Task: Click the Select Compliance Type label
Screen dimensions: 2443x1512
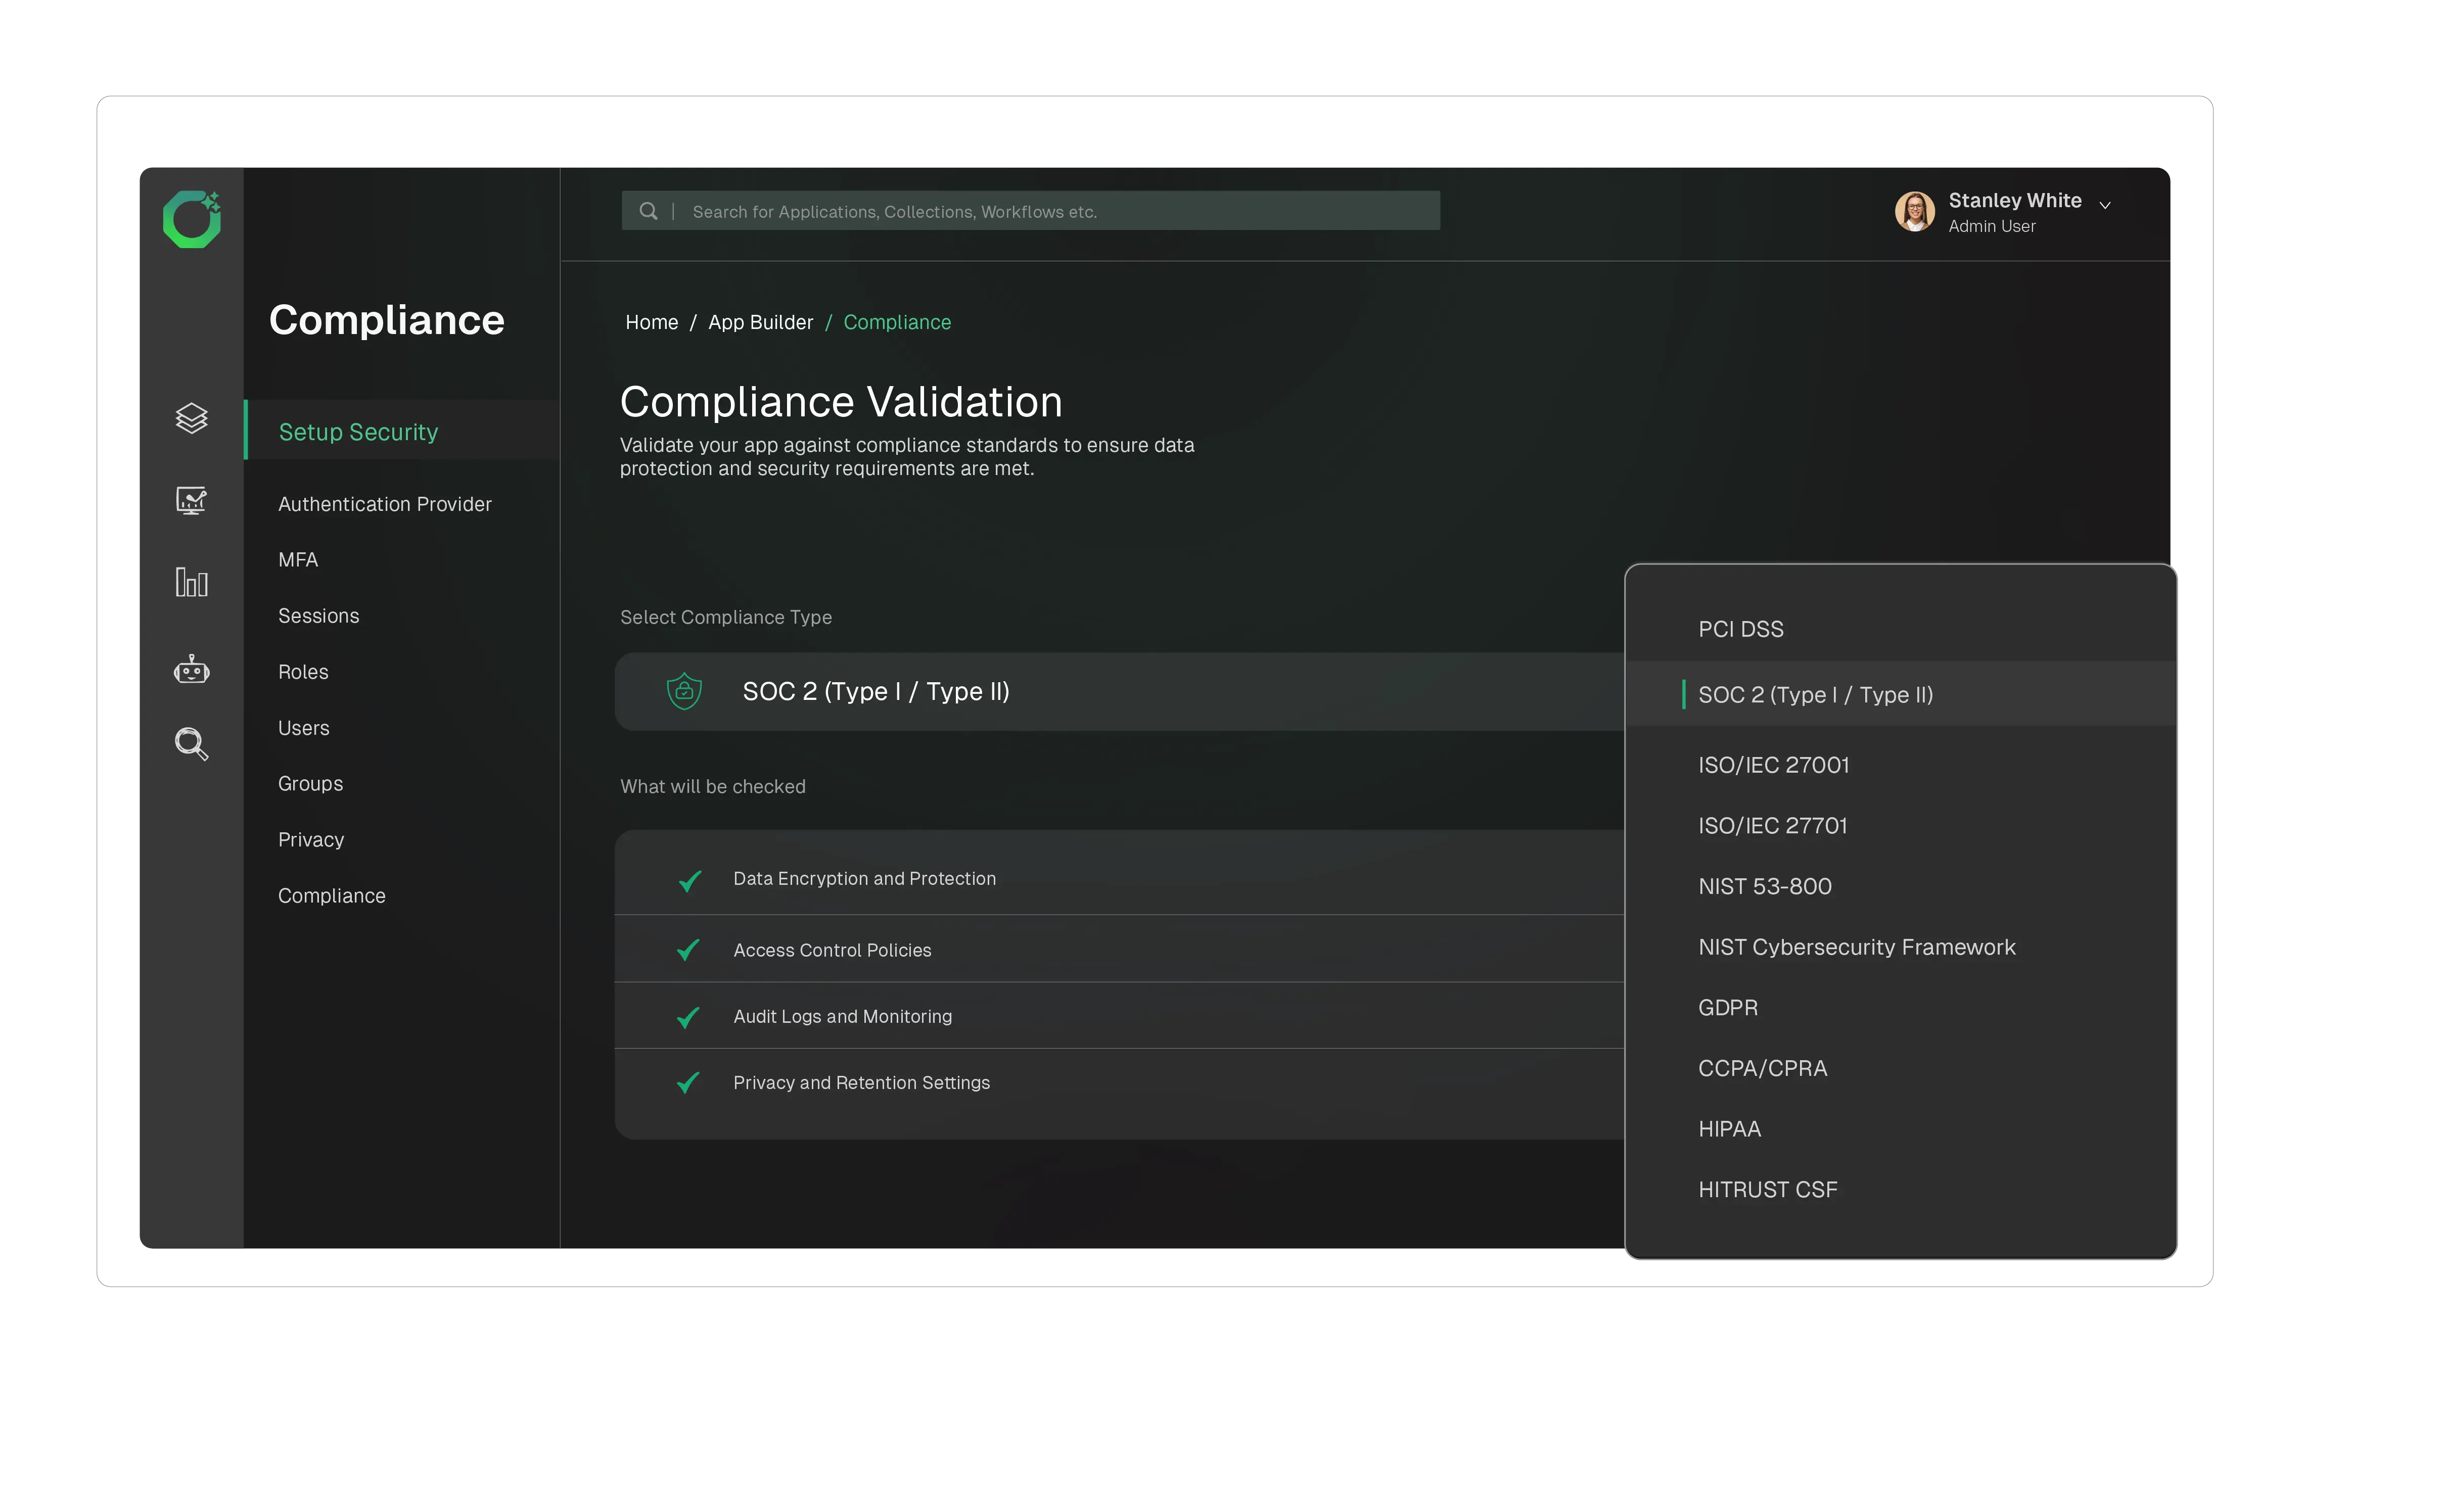Action: coord(725,617)
